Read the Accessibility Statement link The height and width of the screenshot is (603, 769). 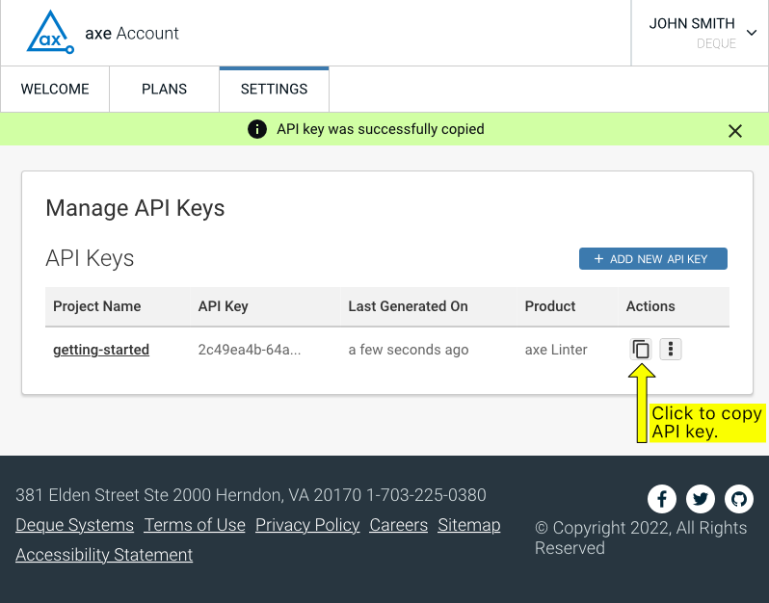coord(104,555)
